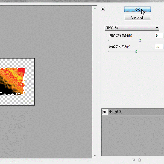164x164 pixels.
Task: Open the 海の波紋 filter dropdown
Action: pyautogui.click(x=132, y=28)
